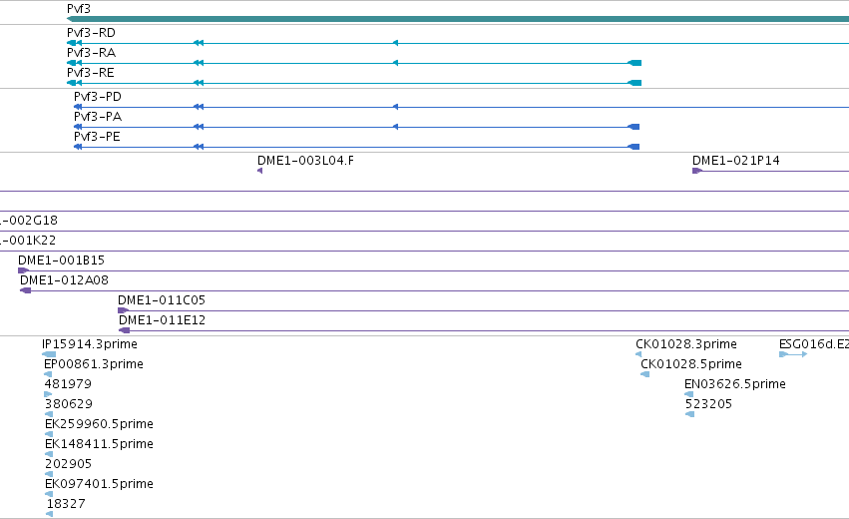The image size is (849, 519).
Task: Select the 523205 feature label
Action: click(708, 404)
